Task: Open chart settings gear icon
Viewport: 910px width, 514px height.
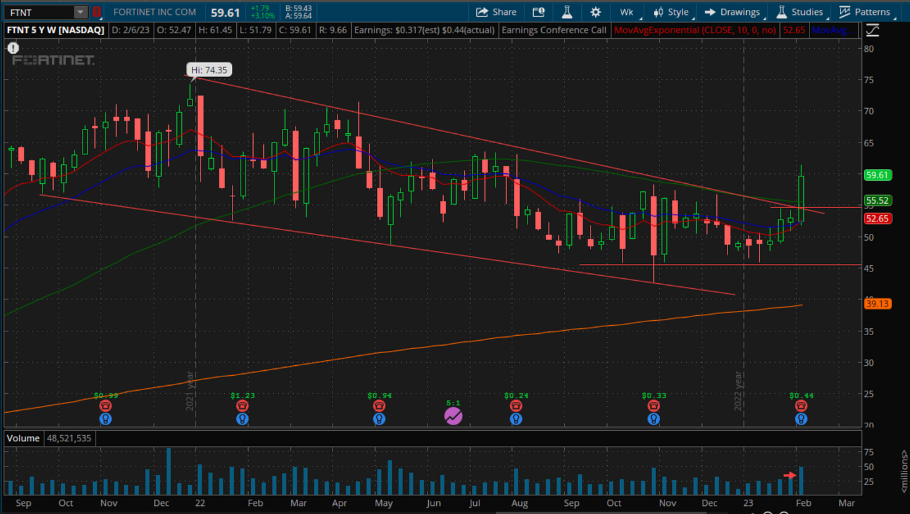Action: pos(595,12)
